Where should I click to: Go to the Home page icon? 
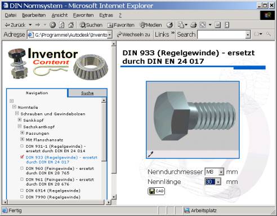(x=71, y=25)
